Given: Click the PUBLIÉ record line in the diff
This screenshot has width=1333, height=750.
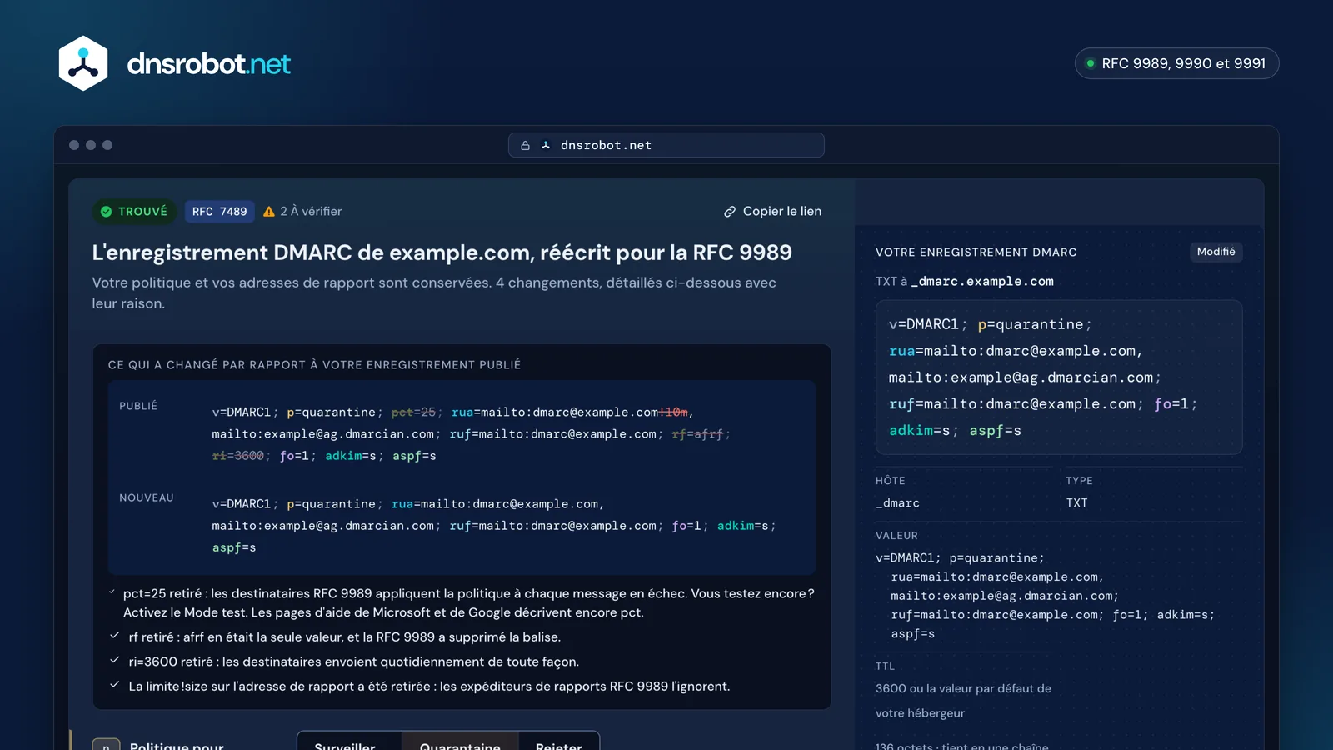Looking at the screenshot, I should 471,434.
